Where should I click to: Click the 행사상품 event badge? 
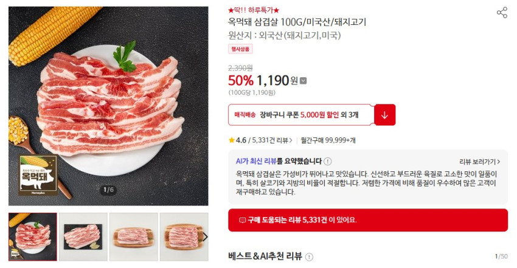tap(240, 49)
